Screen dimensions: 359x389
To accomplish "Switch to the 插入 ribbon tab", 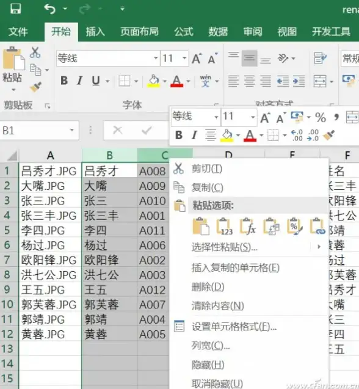I will [x=95, y=32].
